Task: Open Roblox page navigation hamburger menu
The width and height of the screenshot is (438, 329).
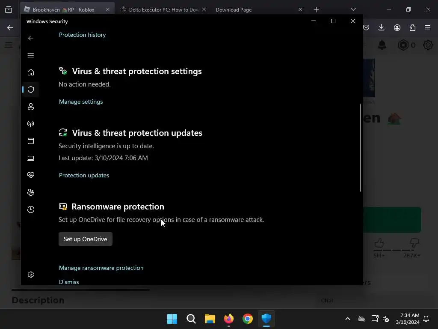Action: click(x=9, y=45)
